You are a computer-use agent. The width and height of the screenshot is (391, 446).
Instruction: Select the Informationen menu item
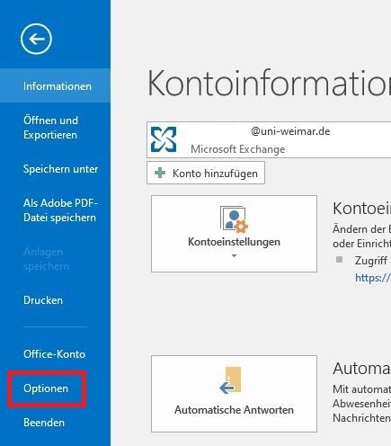(55, 86)
